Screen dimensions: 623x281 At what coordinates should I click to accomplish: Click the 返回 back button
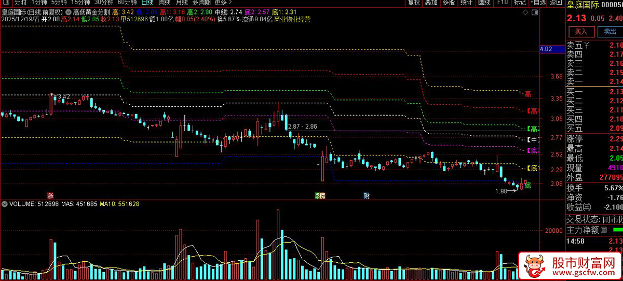(x=556, y=3)
